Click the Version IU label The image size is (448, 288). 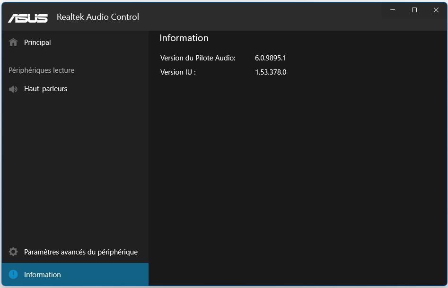pyautogui.click(x=178, y=72)
